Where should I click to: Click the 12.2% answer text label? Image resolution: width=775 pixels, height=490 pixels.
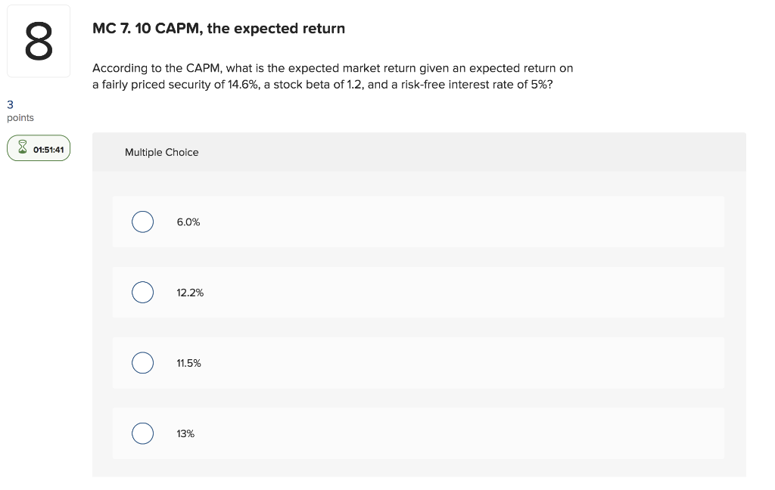tap(189, 292)
